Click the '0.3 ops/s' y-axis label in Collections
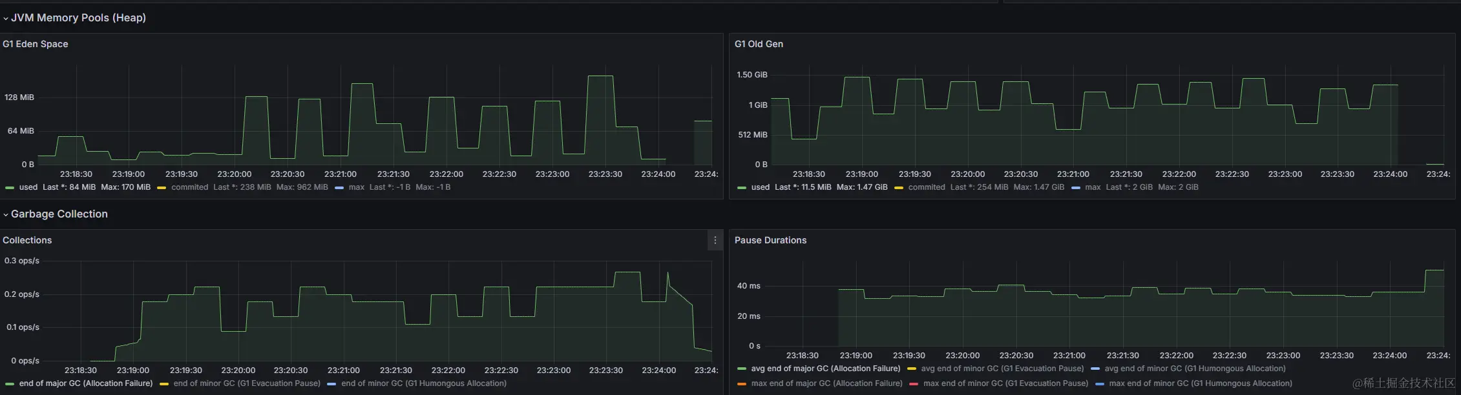 [22, 261]
